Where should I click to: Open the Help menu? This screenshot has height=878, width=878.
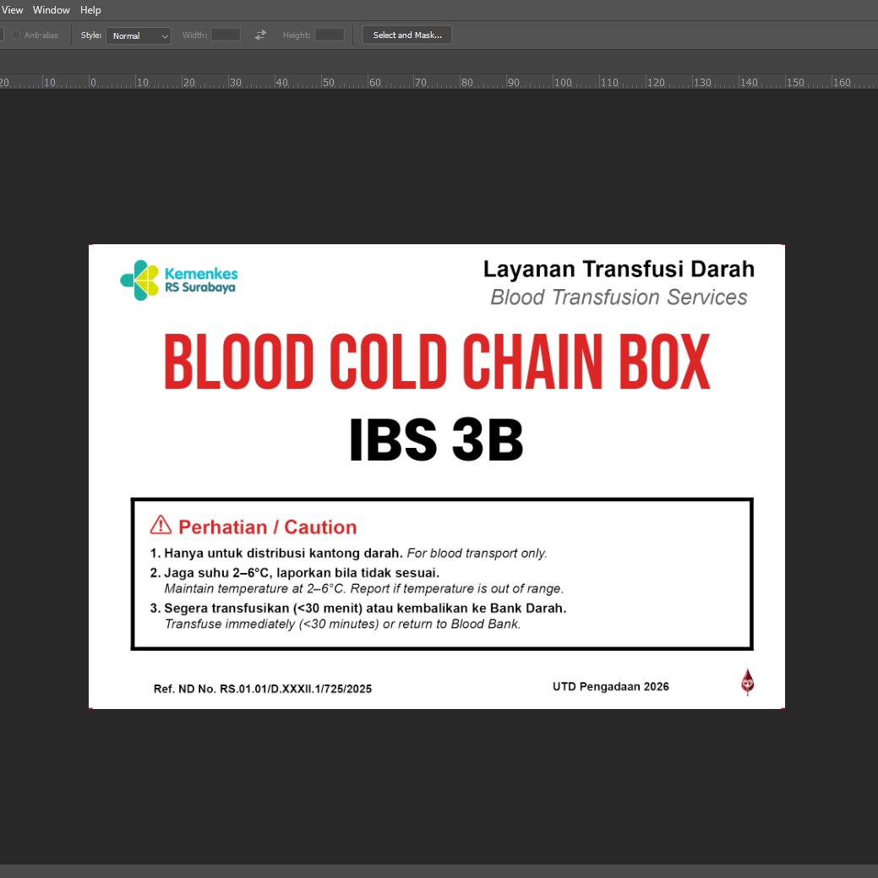(x=90, y=10)
